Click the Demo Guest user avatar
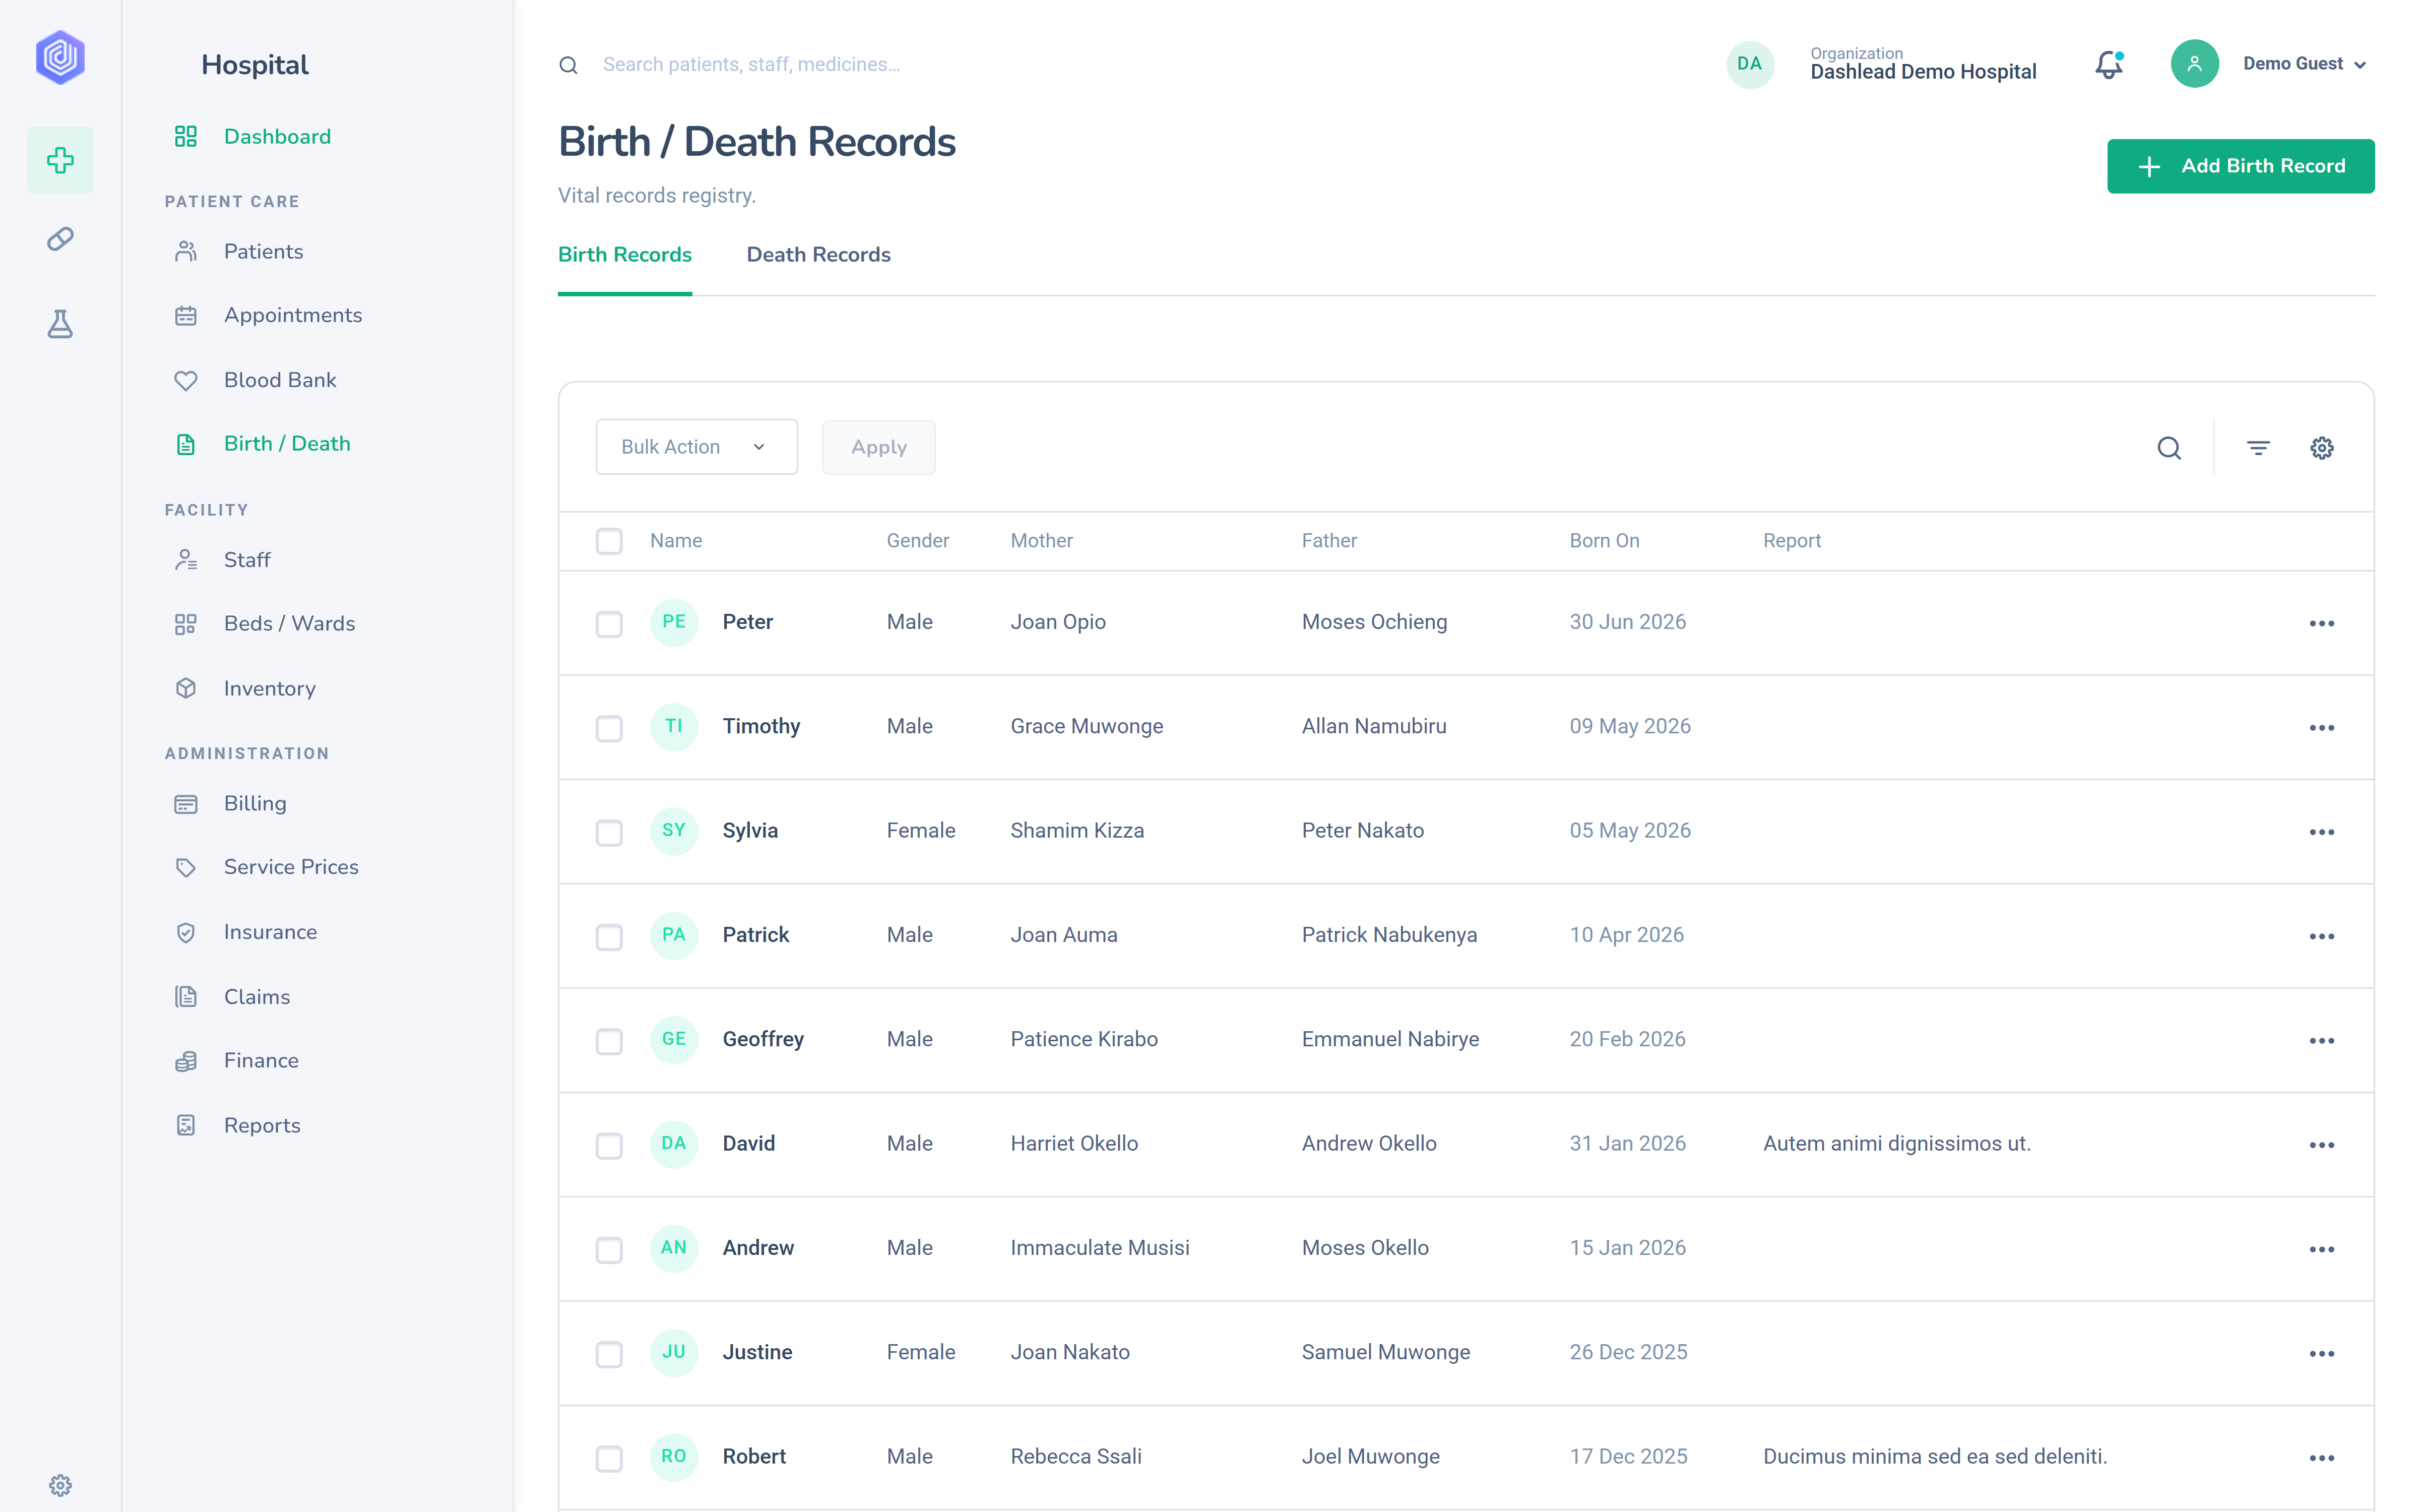 [x=2194, y=64]
